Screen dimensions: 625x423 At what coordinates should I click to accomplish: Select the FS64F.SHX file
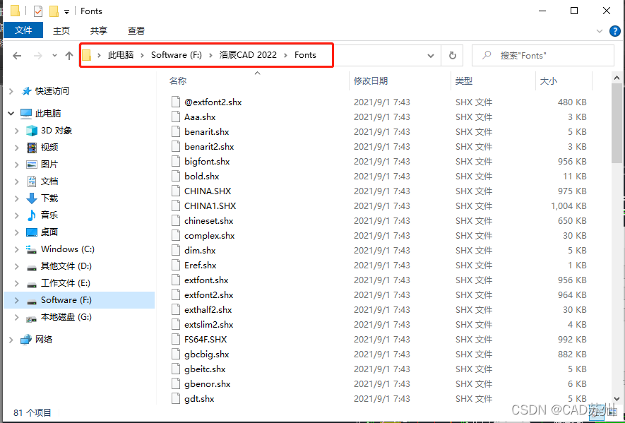point(206,339)
